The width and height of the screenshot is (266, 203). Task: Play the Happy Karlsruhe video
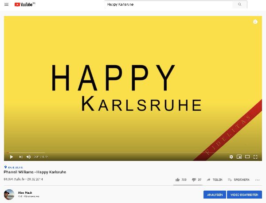tap(12, 157)
